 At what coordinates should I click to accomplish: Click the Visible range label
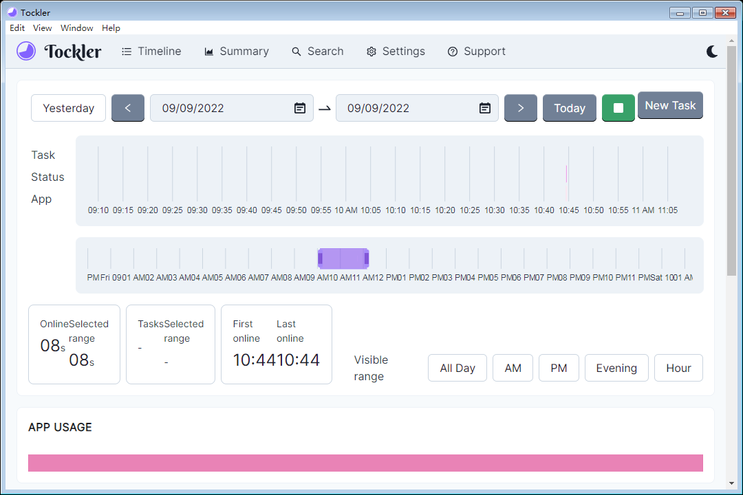coord(371,368)
